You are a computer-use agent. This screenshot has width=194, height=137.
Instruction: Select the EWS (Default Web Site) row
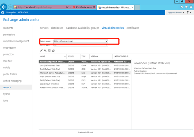[85, 80]
